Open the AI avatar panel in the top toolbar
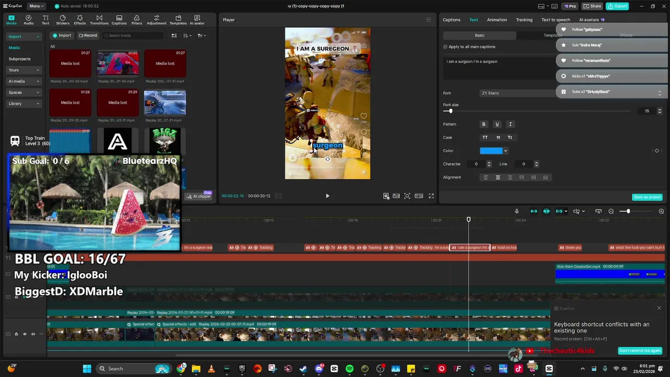Screen dimensions: 670x377 tap(197, 20)
